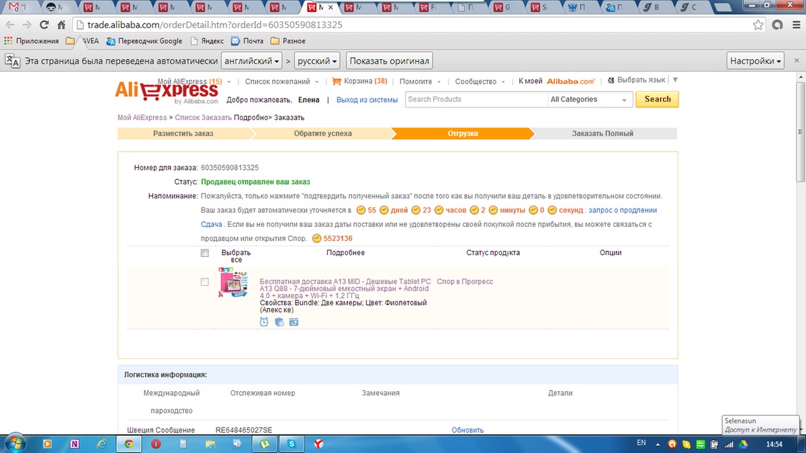Open Internet Explorer from the taskbar

[101, 444]
